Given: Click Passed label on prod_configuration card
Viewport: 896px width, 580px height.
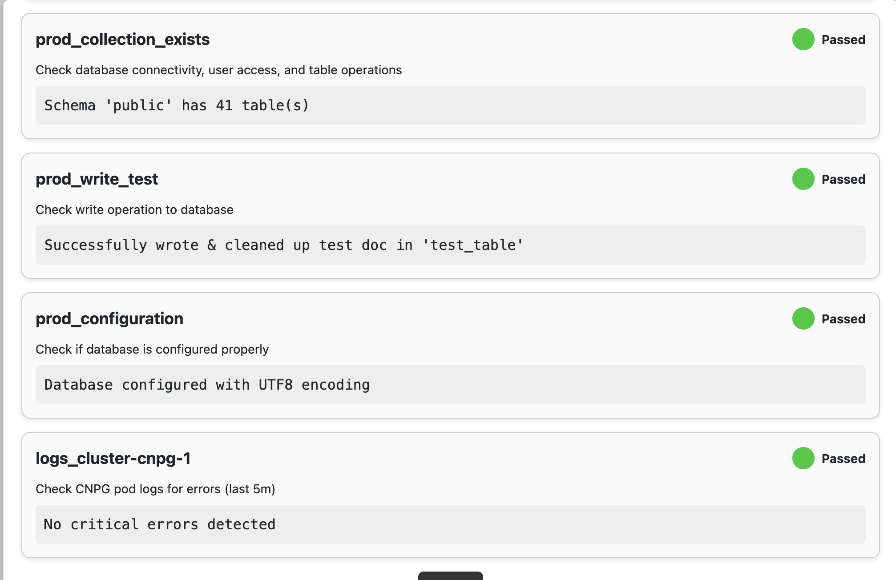Looking at the screenshot, I should click(x=843, y=319).
